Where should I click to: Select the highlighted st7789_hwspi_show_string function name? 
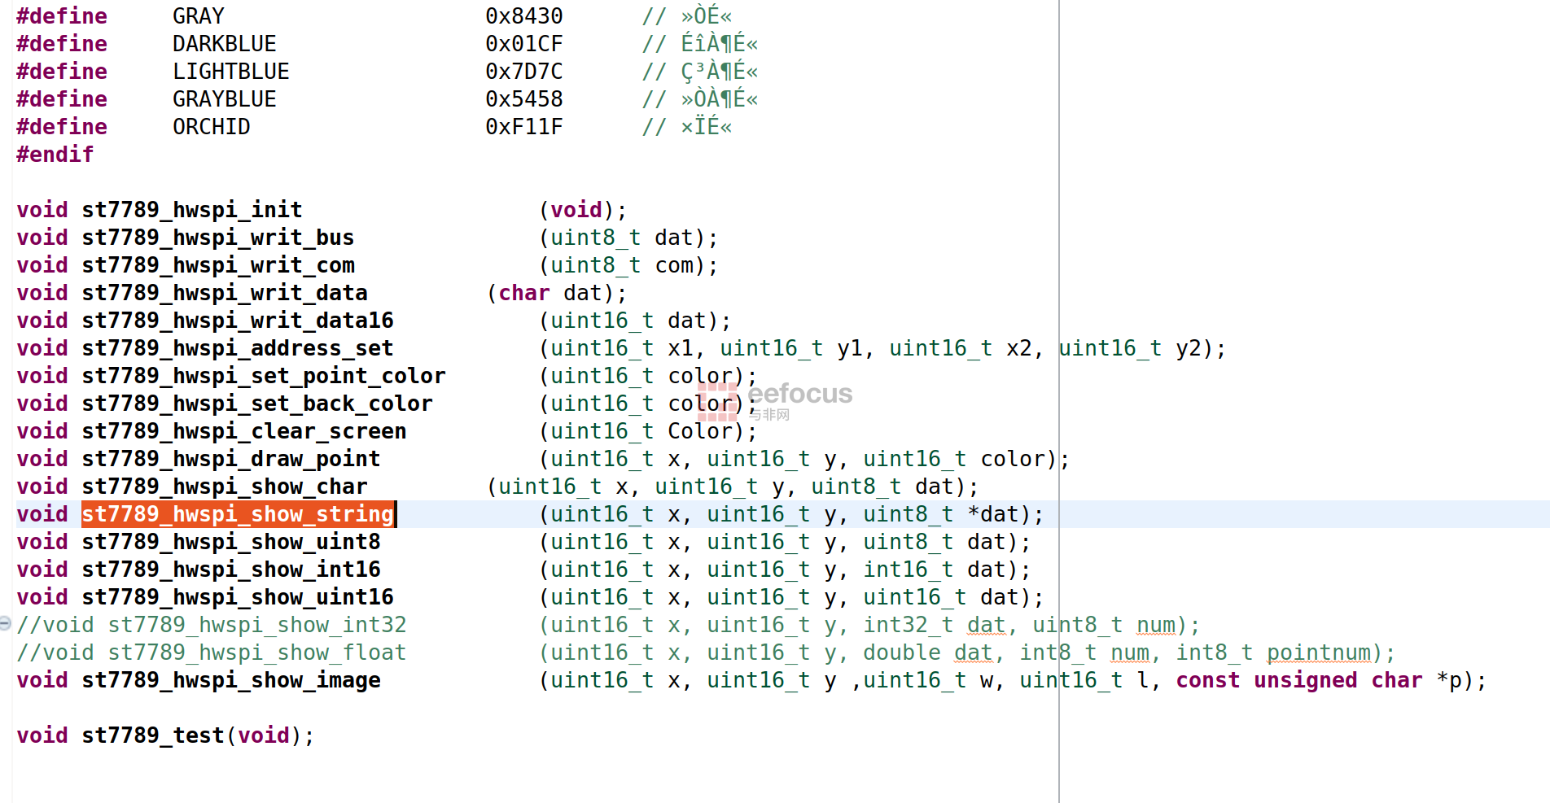pyautogui.click(x=238, y=514)
